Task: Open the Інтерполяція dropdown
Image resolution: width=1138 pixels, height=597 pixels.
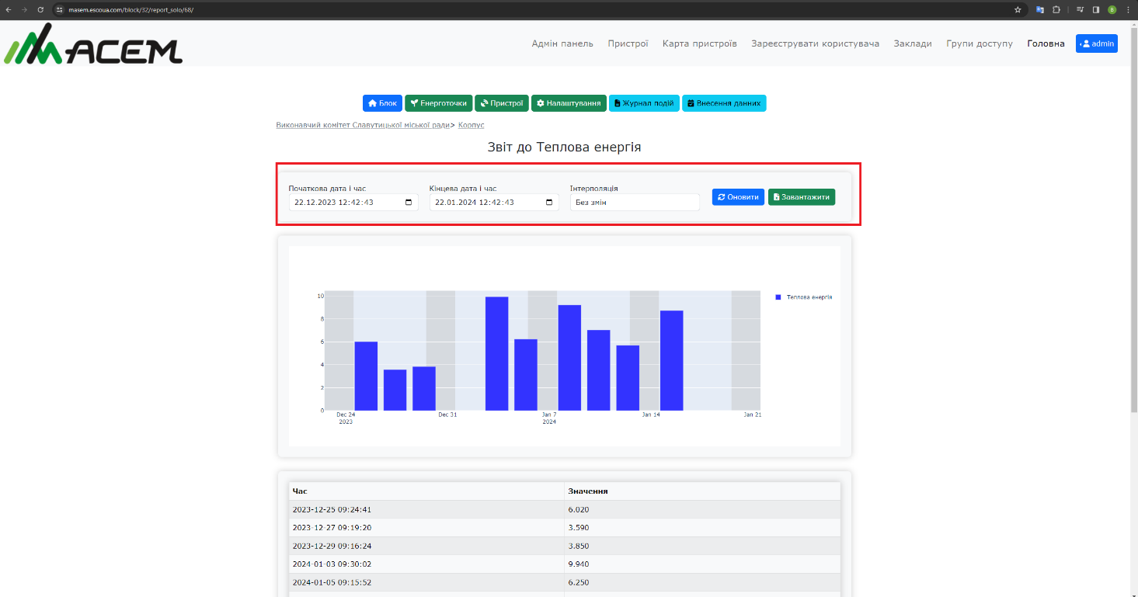Action: point(634,203)
